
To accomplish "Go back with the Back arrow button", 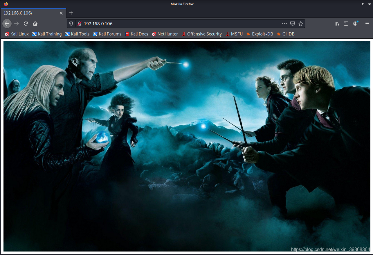I will pos(7,24).
